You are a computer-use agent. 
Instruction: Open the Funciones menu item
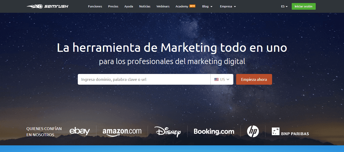point(95,6)
